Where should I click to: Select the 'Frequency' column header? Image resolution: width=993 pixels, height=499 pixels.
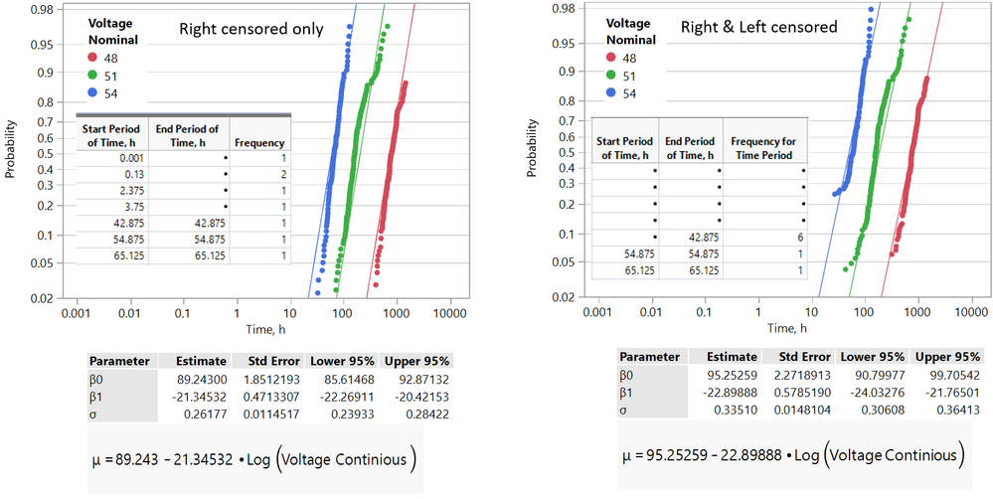259,143
